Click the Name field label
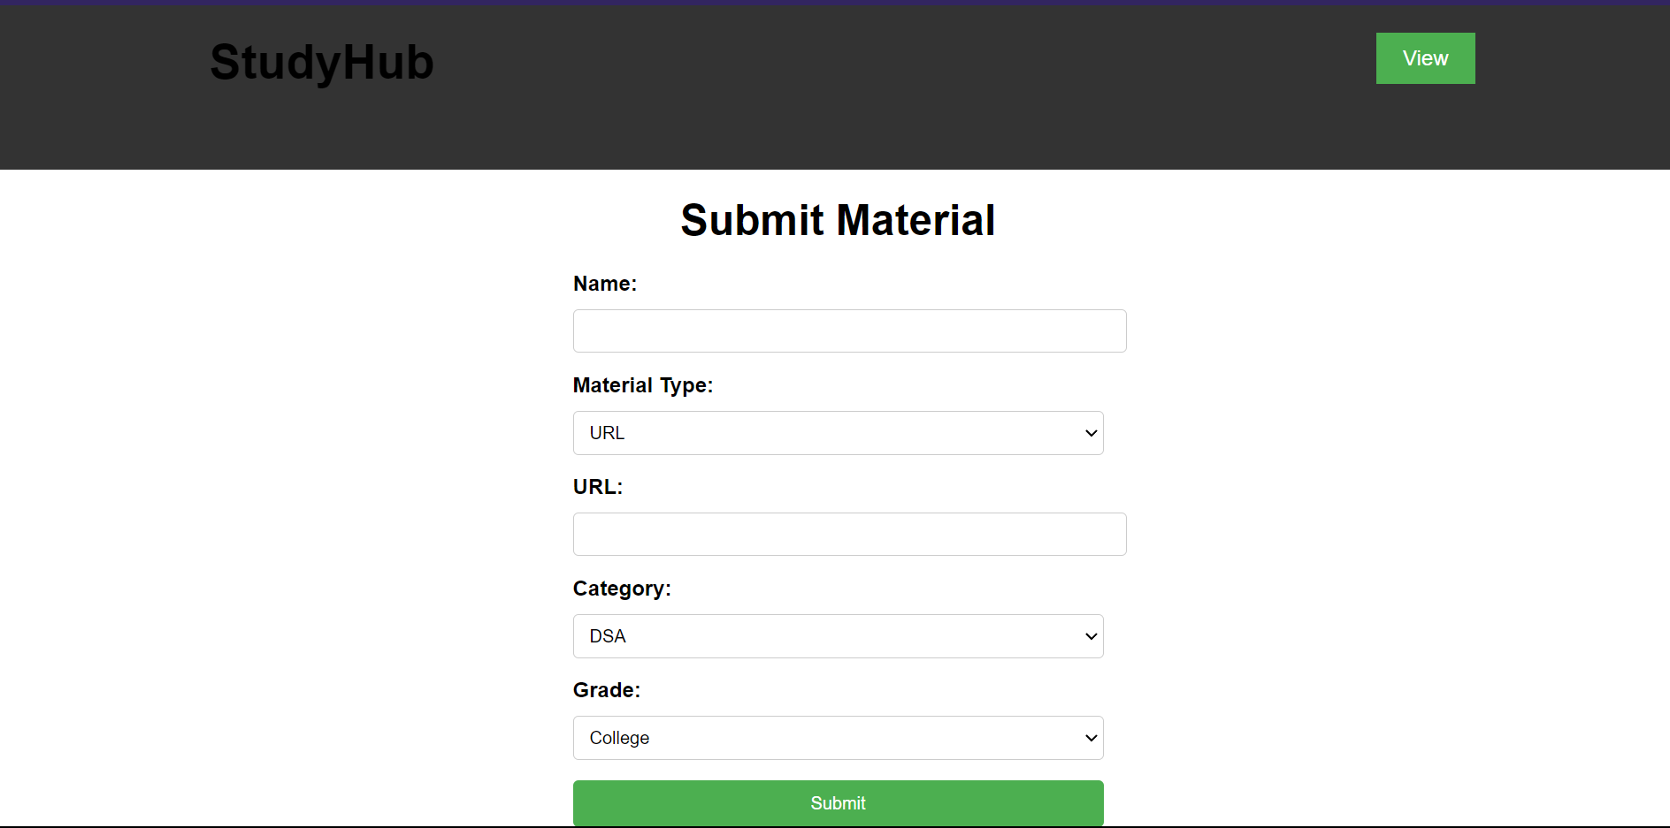Image resolution: width=1670 pixels, height=828 pixels. [605, 284]
